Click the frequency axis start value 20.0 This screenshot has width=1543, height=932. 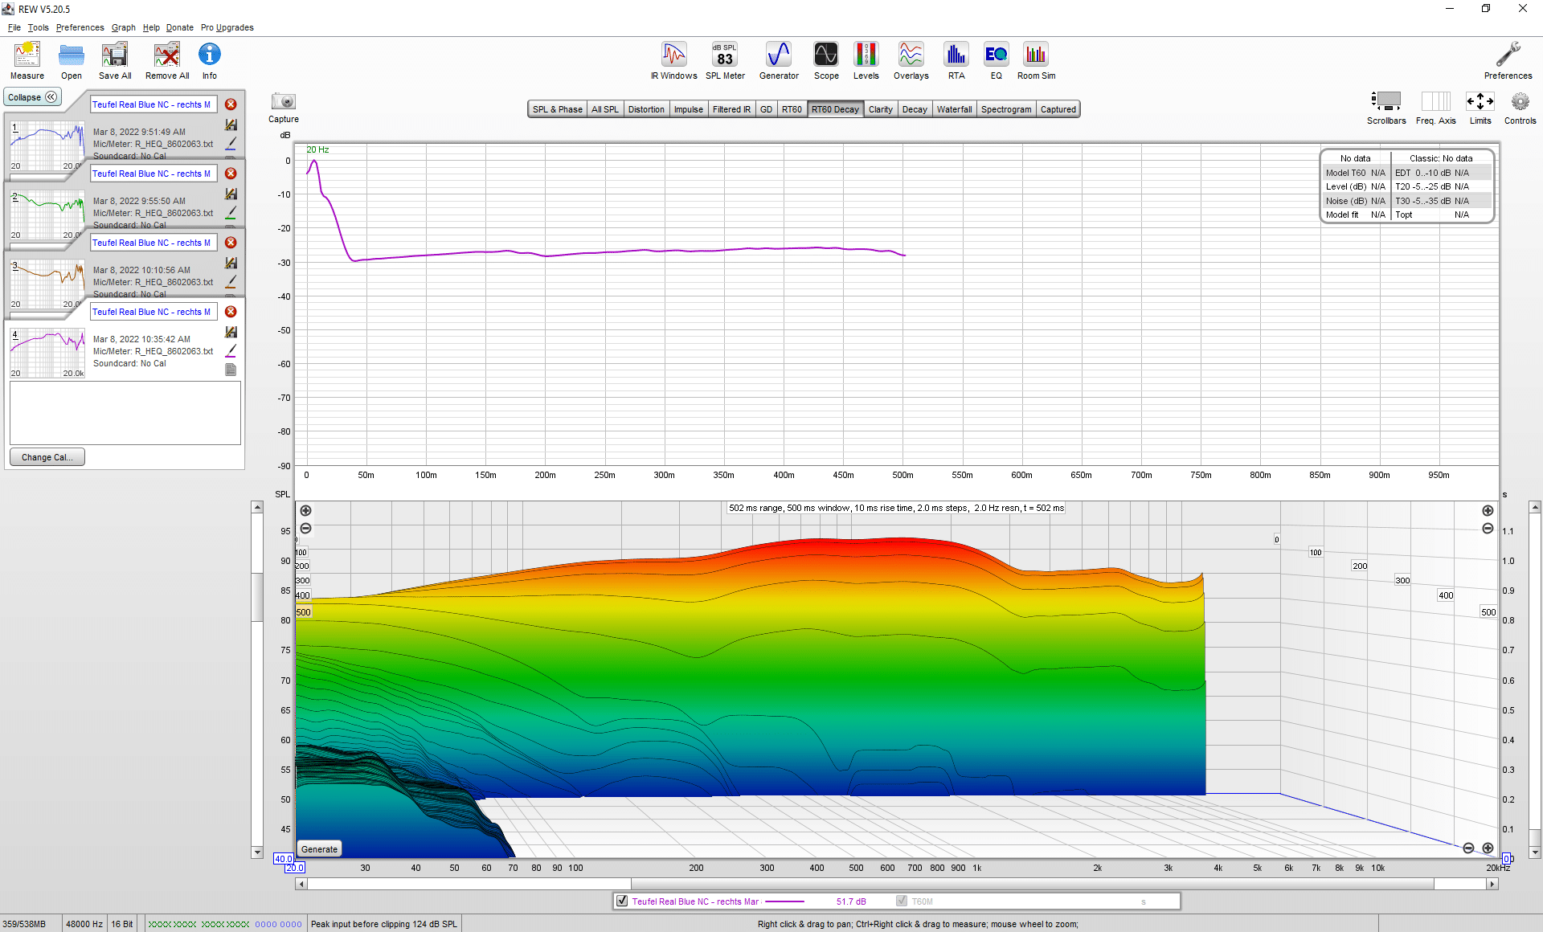[296, 868]
